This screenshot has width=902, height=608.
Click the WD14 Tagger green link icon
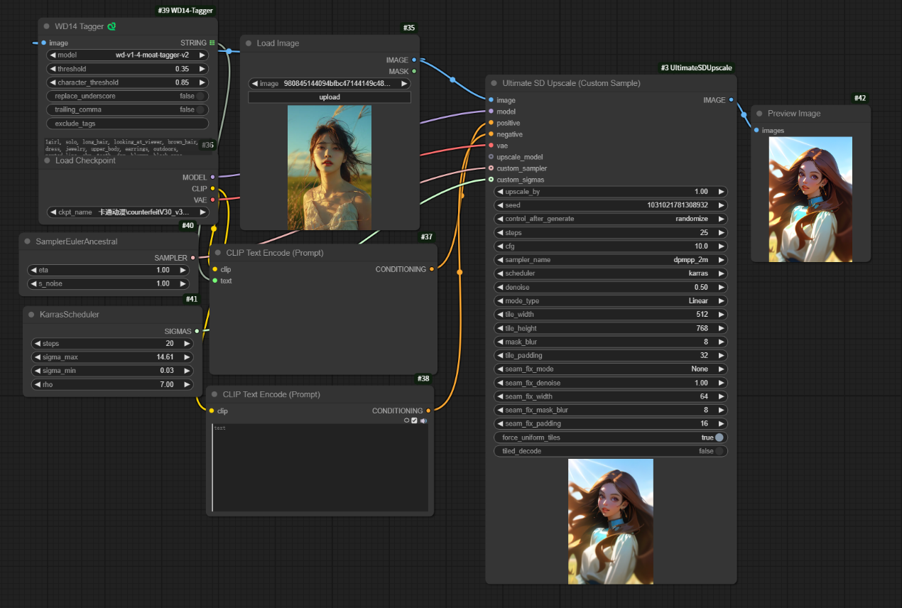coord(112,26)
